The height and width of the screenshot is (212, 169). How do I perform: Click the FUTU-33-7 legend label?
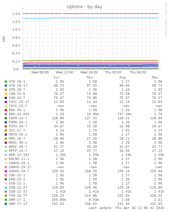click(18, 126)
